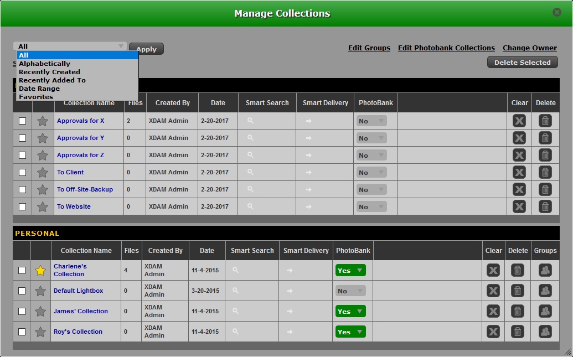Expand PhotoBank dropdown for James' Collection

[x=350, y=312]
